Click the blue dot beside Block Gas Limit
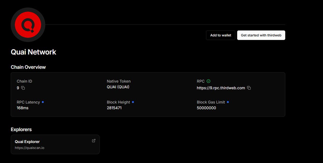The height and width of the screenshot is (163, 323). (228, 102)
